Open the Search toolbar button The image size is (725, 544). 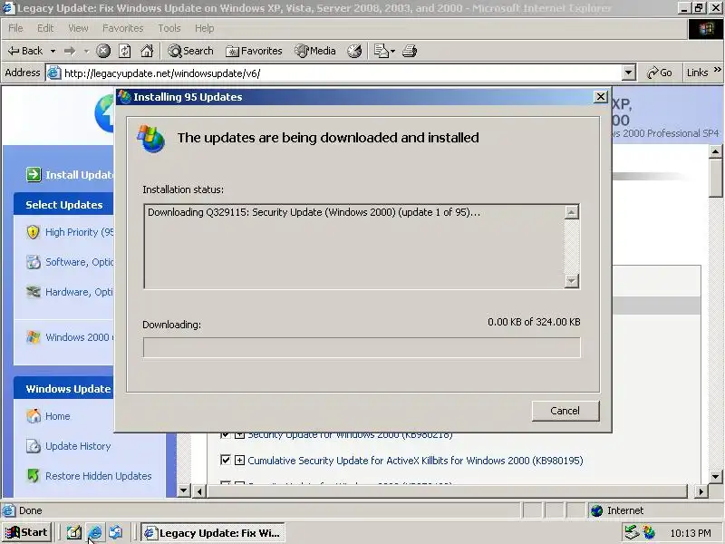tap(191, 51)
